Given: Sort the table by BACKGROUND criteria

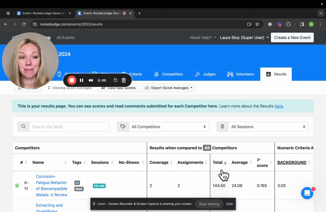Looking at the screenshot, I should pyautogui.click(x=294, y=162).
